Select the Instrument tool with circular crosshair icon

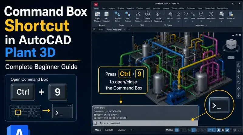201,15
